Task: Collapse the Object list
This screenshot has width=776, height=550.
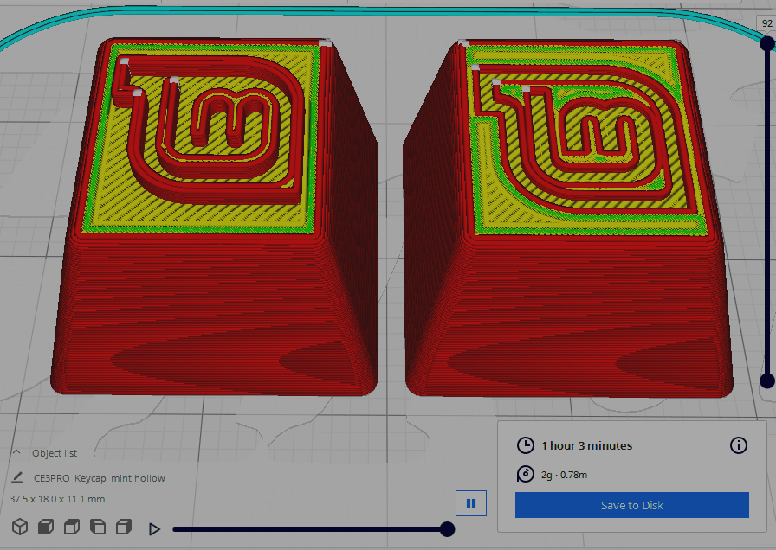Action: pyautogui.click(x=16, y=452)
